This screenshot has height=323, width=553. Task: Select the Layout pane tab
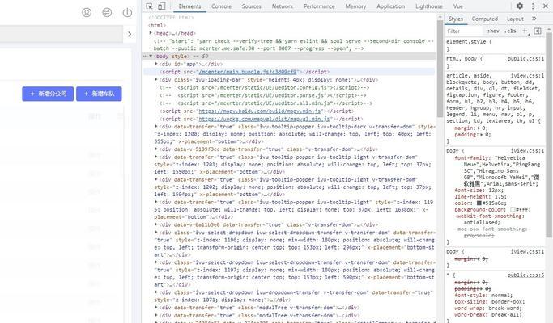(x=515, y=19)
